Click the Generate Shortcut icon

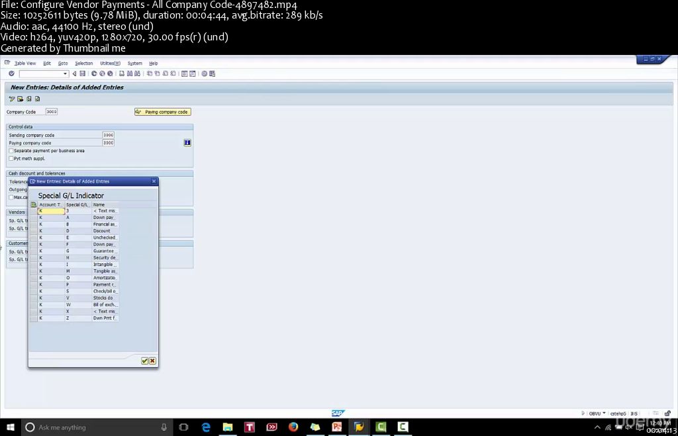pos(193,73)
